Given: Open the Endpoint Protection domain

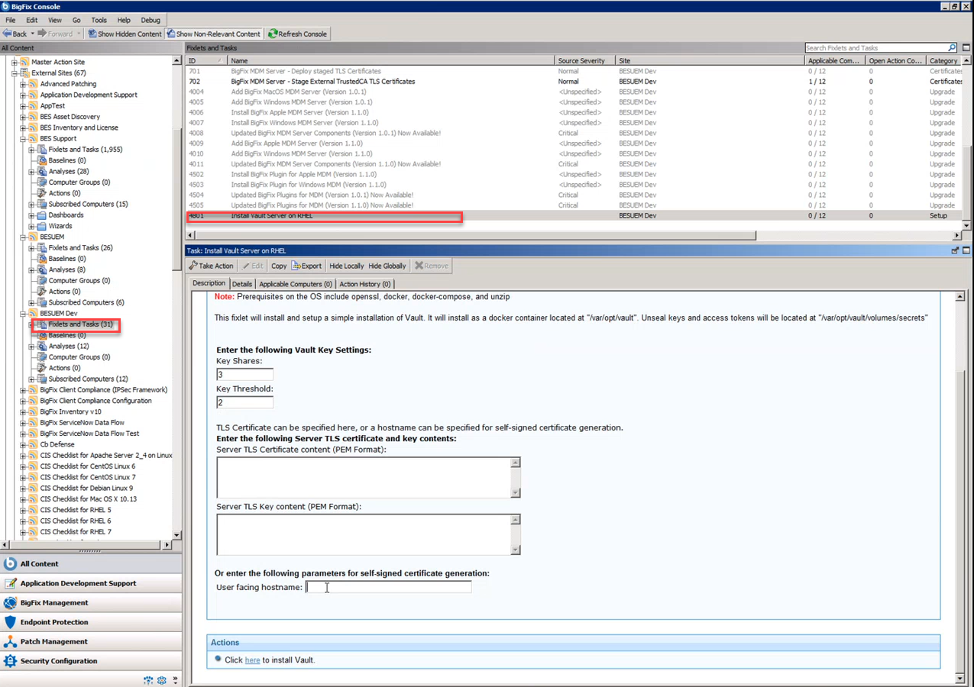Looking at the screenshot, I should pyautogui.click(x=91, y=622).
